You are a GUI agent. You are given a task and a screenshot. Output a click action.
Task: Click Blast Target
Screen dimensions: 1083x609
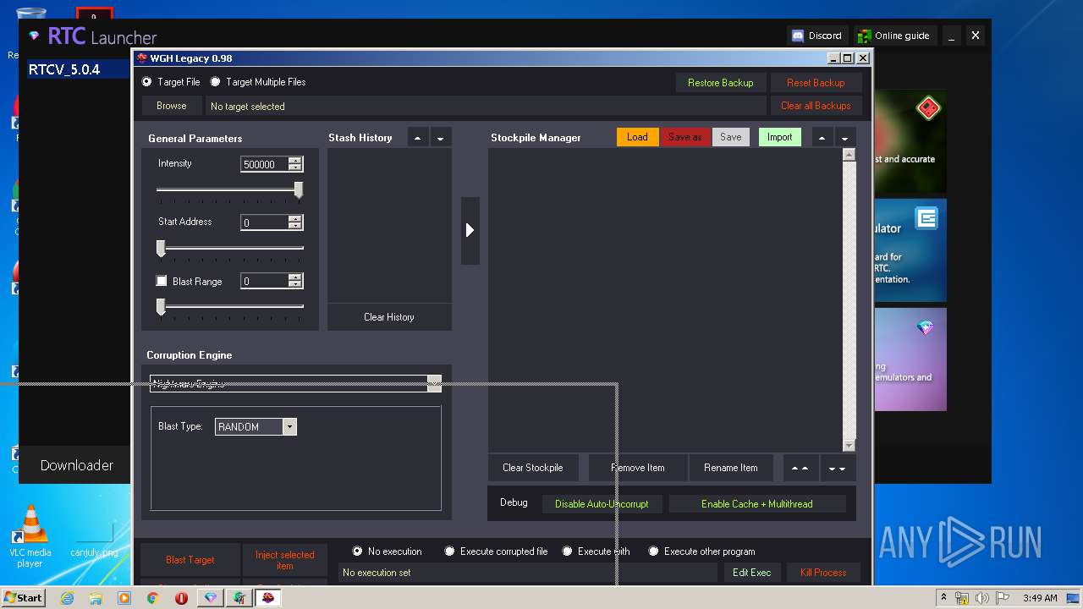coord(190,560)
